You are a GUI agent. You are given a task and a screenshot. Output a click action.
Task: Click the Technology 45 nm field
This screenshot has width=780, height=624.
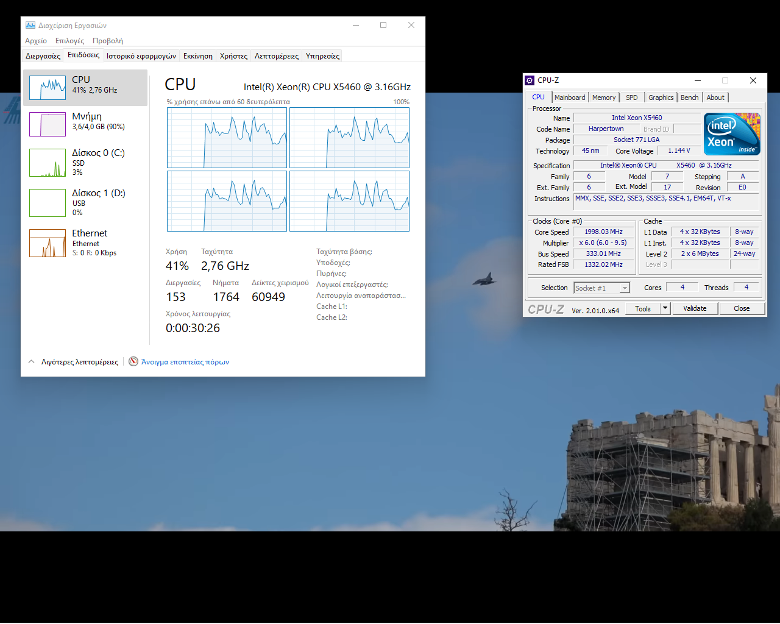click(x=590, y=151)
